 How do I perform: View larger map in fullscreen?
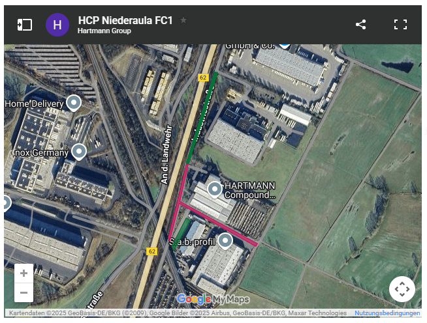tap(400, 25)
